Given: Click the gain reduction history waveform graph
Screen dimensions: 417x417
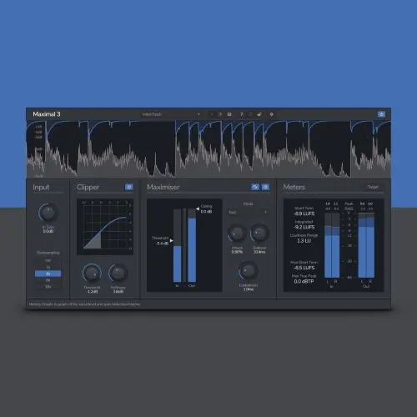Looking at the screenshot, I should 208,149.
